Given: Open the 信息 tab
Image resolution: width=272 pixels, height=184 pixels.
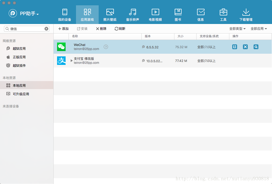Looking at the screenshot, I should 201,15.
